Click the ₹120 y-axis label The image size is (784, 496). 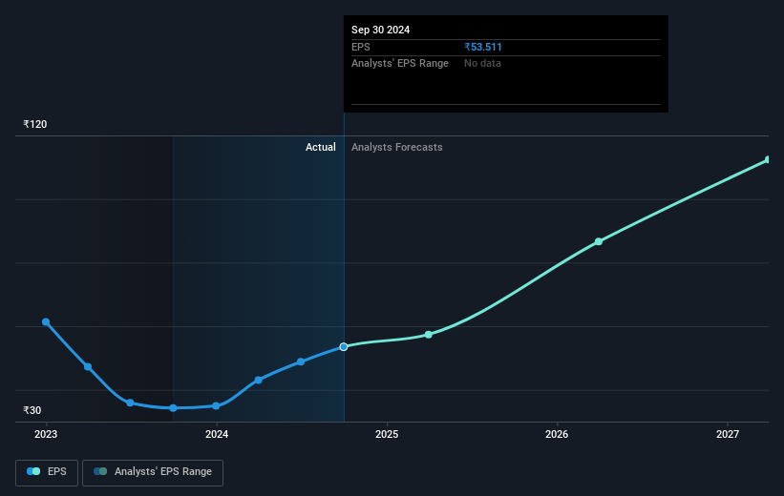tap(35, 124)
